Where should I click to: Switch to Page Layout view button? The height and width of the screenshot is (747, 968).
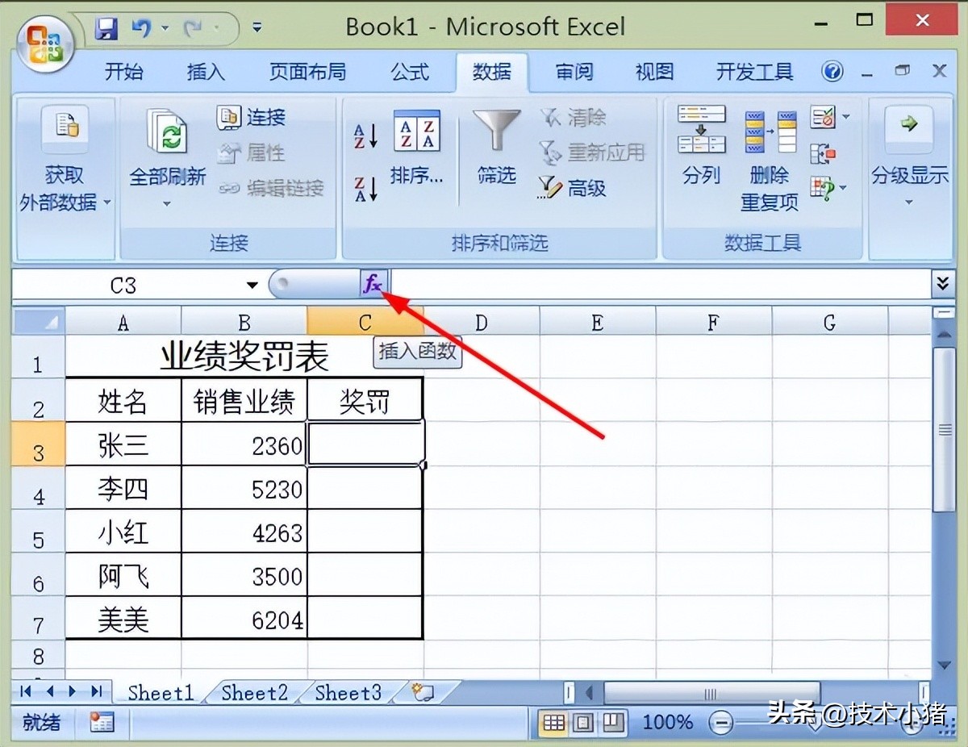pyautogui.click(x=583, y=722)
